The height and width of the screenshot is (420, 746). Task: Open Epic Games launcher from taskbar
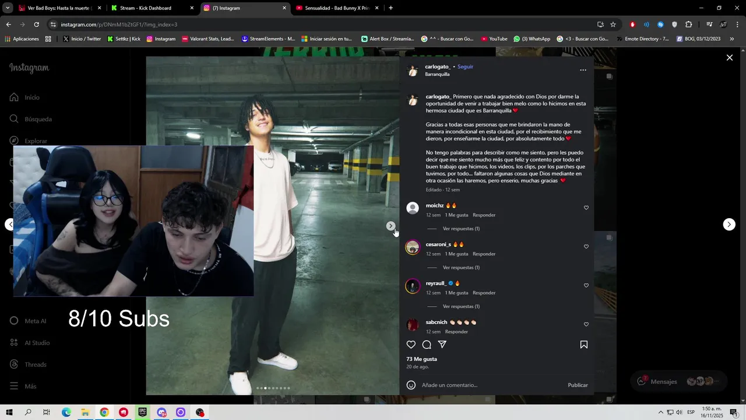[x=142, y=412]
